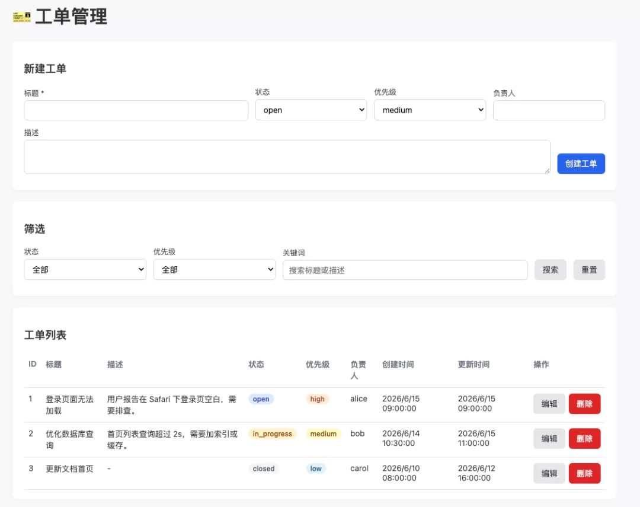
Task: Select the 更新文档首页 title cell
Action: point(69,468)
